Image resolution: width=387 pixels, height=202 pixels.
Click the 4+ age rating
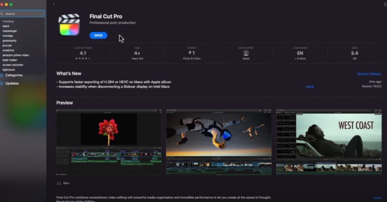click(137, 53)
